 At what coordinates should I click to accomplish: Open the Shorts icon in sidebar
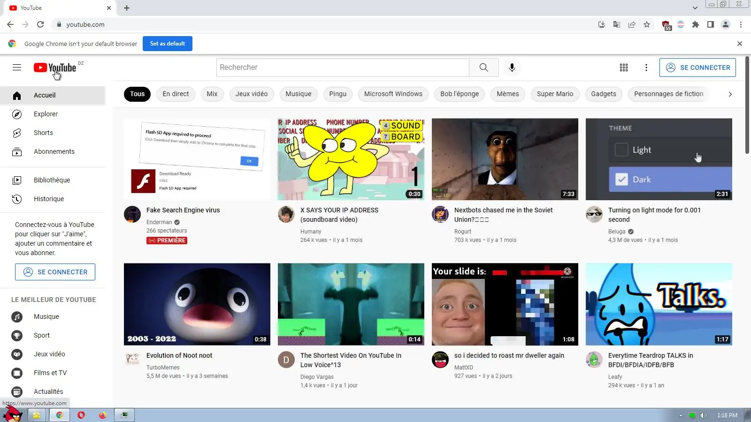coord(17,133)
